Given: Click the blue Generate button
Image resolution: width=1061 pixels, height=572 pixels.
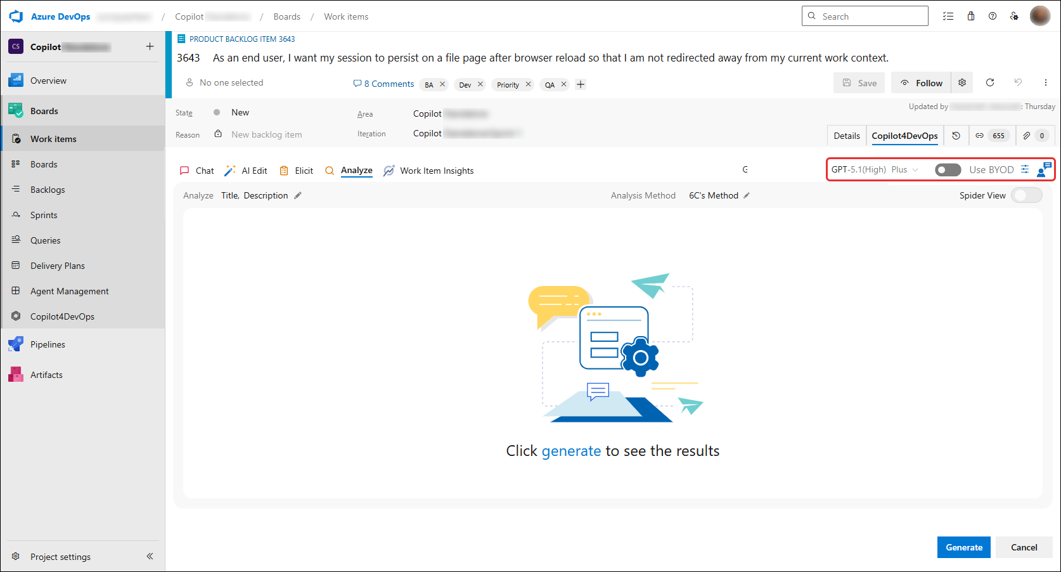Looking at the screenshot, I should tap(964, 547).
